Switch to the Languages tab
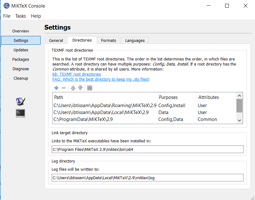This screenshot has width=255, height=200. (135, 40)
